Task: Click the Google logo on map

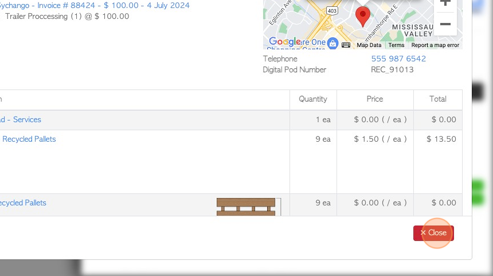Action: pyautogui.click(x=284, y=42)
